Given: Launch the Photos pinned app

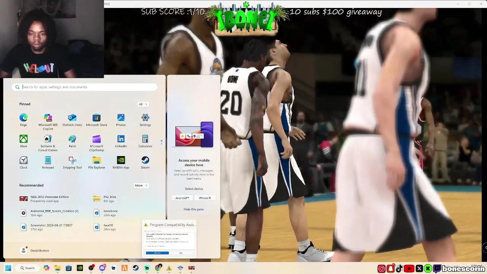Looking at the screenshot, I should [x=121, y=120].
